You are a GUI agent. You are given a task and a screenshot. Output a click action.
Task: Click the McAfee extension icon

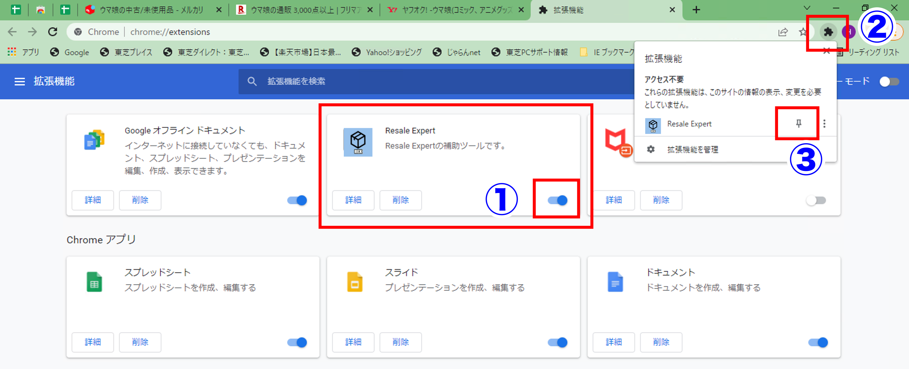[618, 142]
